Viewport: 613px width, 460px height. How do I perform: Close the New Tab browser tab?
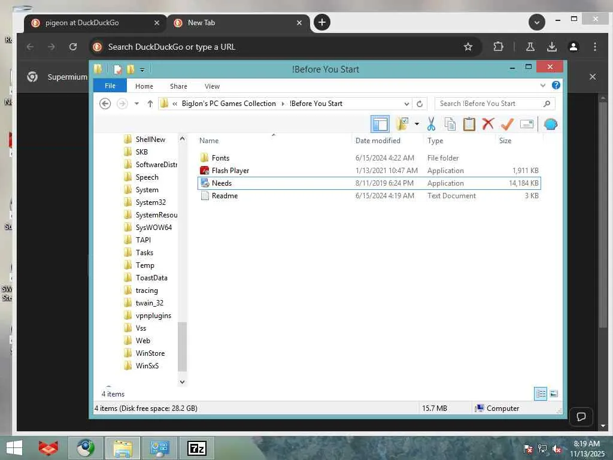tap(299, 23)
